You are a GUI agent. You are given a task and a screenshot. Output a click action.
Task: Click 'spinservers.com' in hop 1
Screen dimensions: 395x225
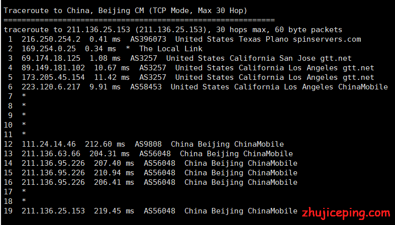click(327, 40)
